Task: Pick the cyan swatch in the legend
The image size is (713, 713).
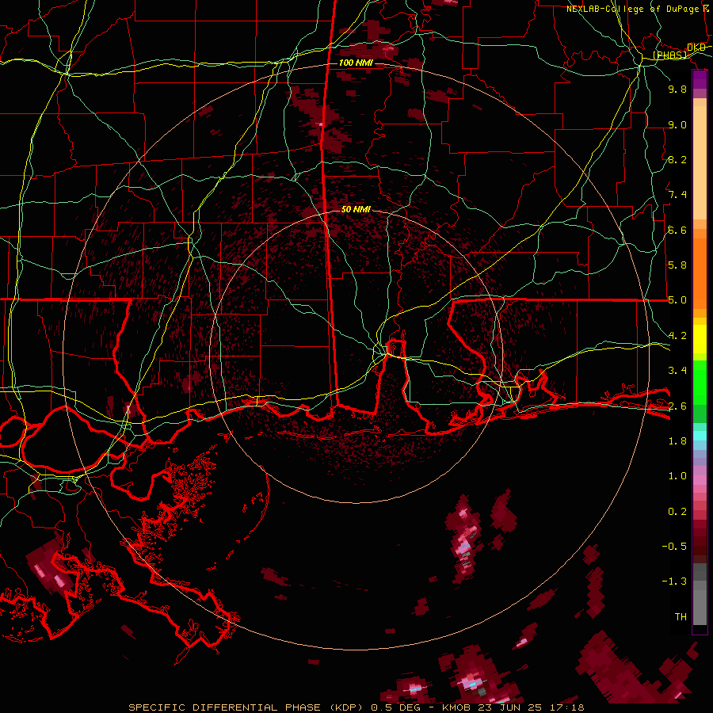Action: point(700,436)
